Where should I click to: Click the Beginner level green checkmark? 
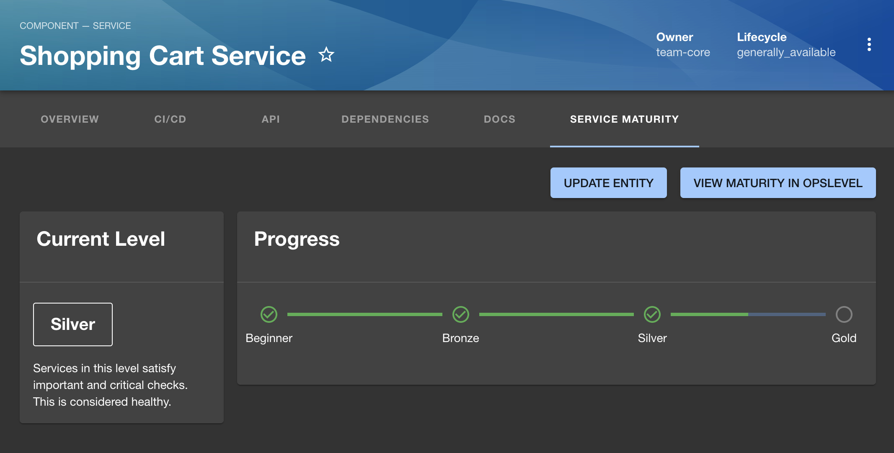(269, 314)
